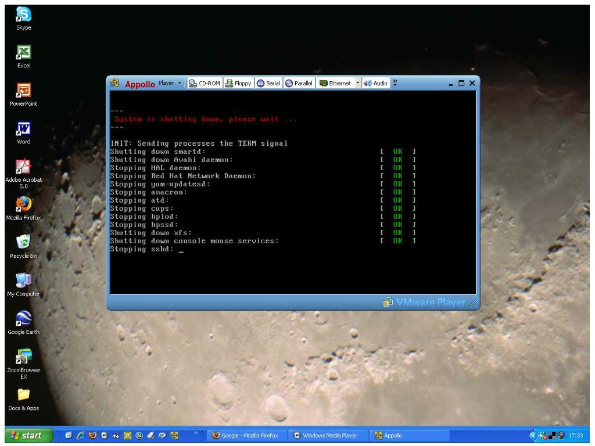Select the Docs & Apps folder
Image resolution: width=595 pixels, height=446 pixels.
click(23, 400)
